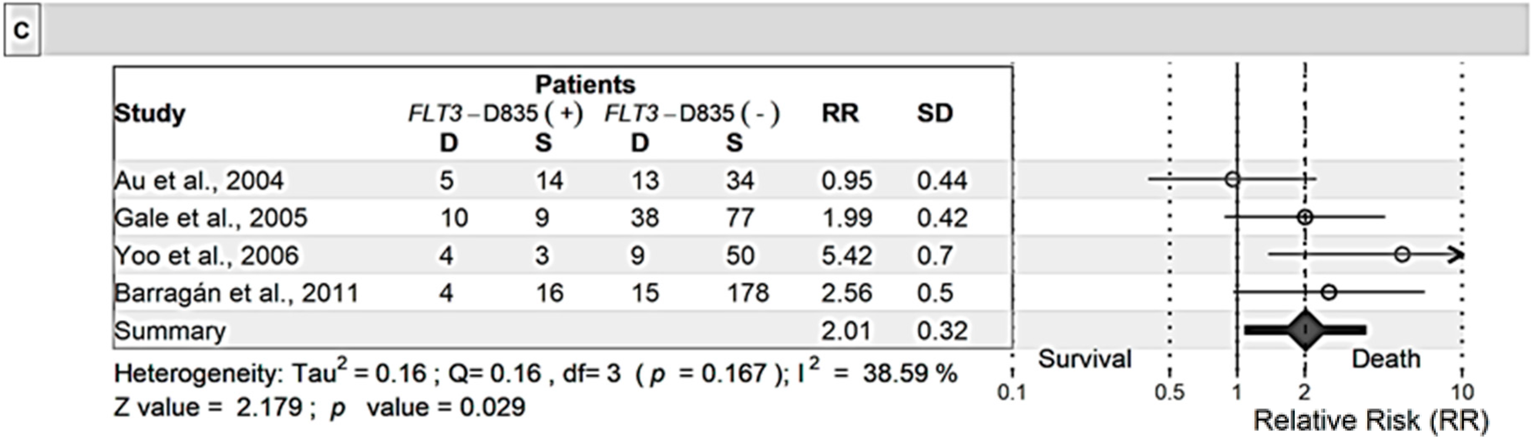Click the Summary diamond in the forest plot

point(1305,329)
